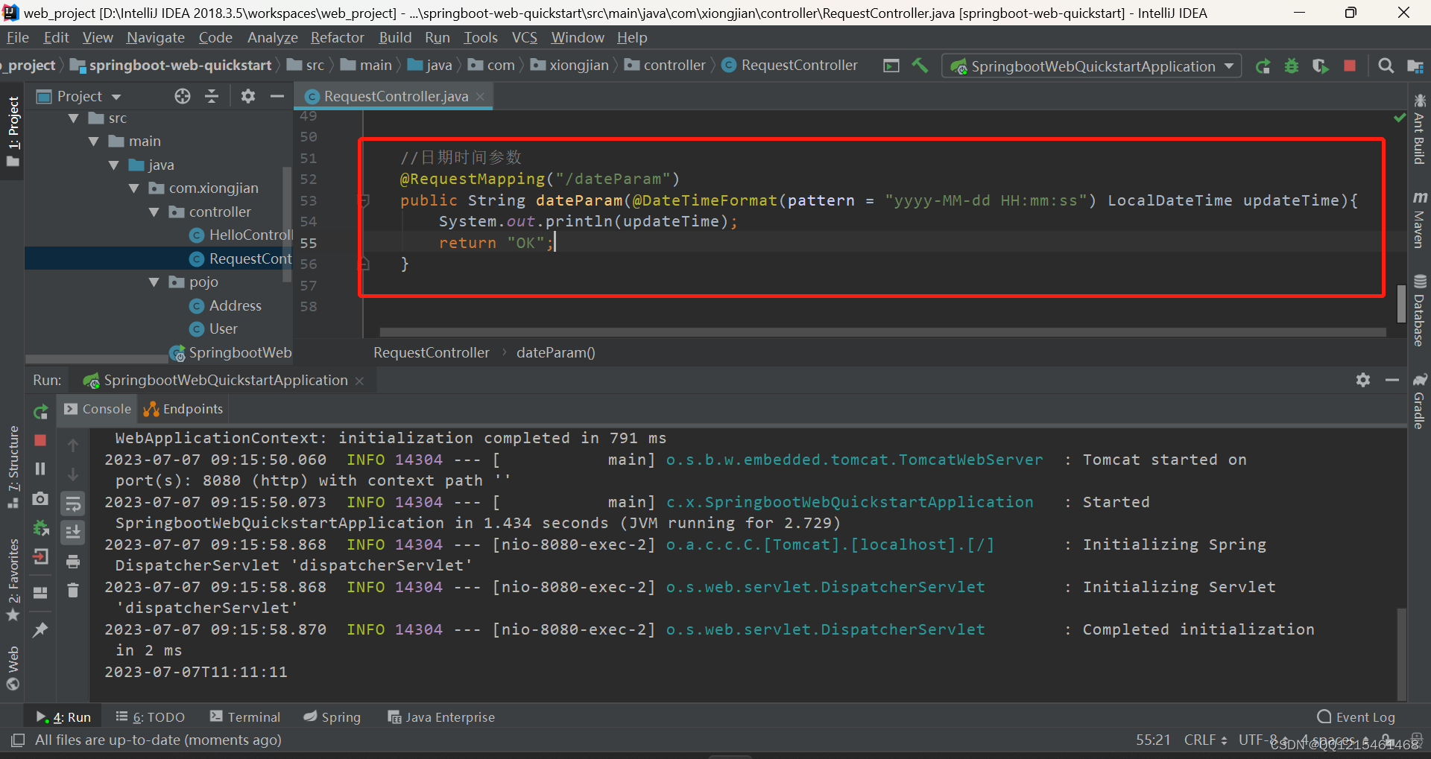
Task: Open the Ant Build side panel
Action: [x=1419, y=129]
